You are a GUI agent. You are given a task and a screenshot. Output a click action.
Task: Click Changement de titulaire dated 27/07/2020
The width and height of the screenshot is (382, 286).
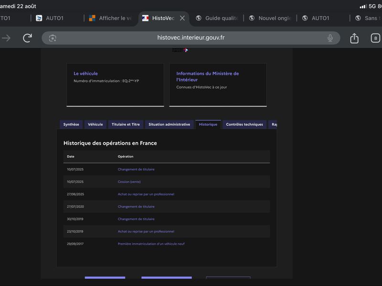coord(136,206)
